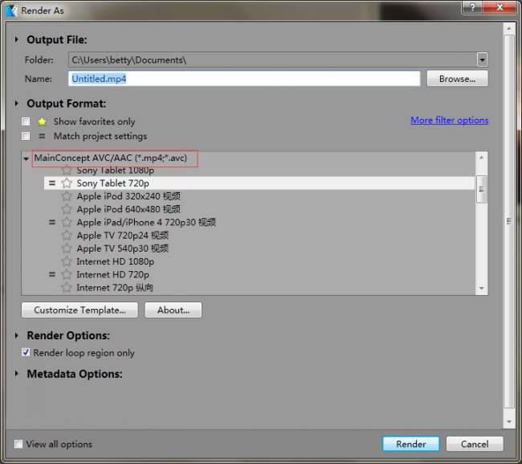The image size is (522, 464).
Task: Click template list scroll up arrow
Action: (x=481, y=158)
